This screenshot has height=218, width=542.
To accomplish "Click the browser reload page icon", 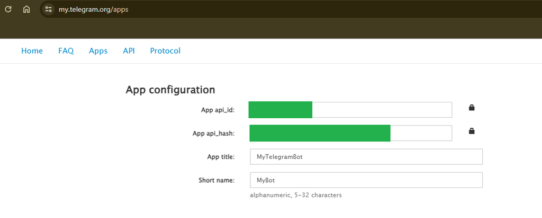I will pos(8,9).
